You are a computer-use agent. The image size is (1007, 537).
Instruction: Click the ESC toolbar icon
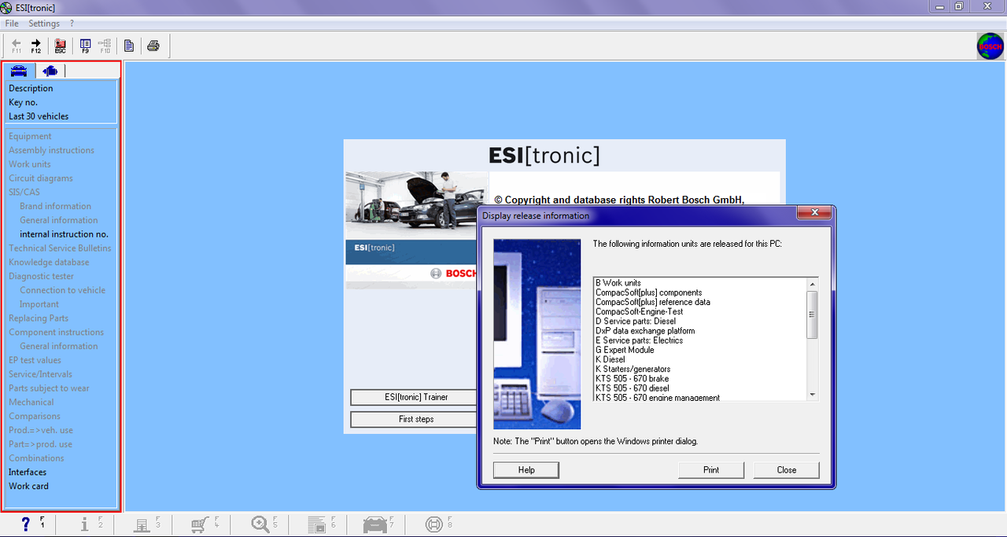click(x=61, y=46)
